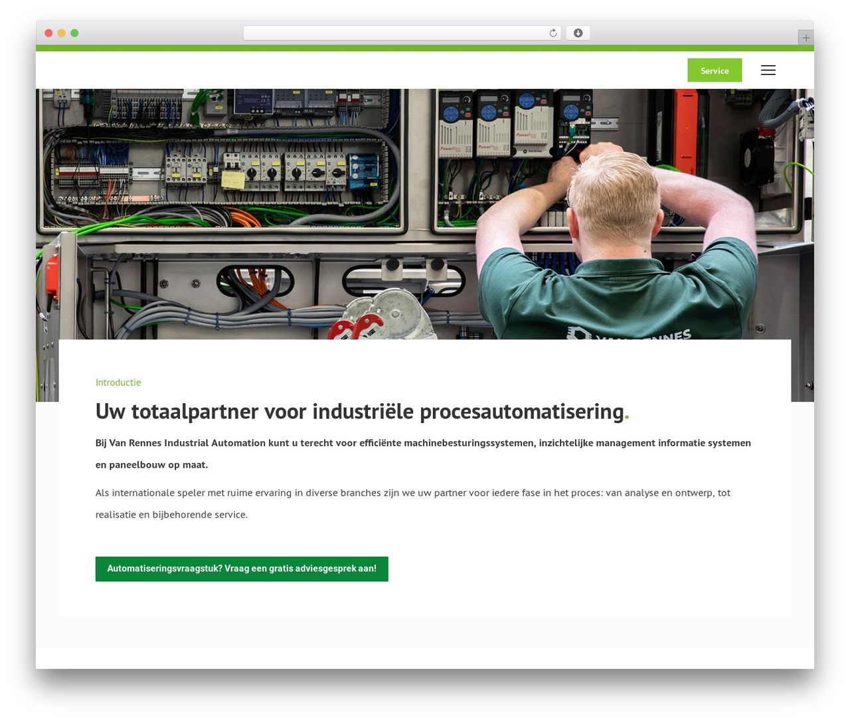Click the Introductie label
The width and height of the screenshot is (850, 720).
118,383
